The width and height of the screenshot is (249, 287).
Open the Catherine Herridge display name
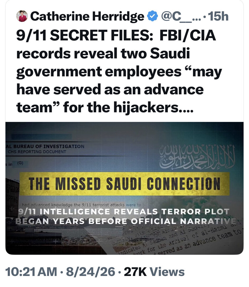[87, 16]
